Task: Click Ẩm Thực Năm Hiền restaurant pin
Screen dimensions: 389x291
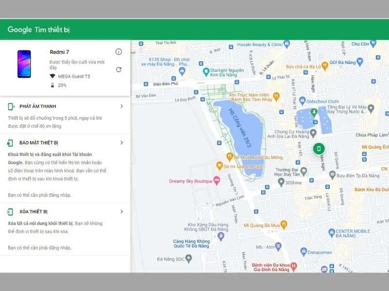Action: click(x=276, y=96)
